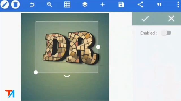The height and width of the screenshot is (101, 181).
Task: Save project with the floppy disk icon
Action: 121,4
